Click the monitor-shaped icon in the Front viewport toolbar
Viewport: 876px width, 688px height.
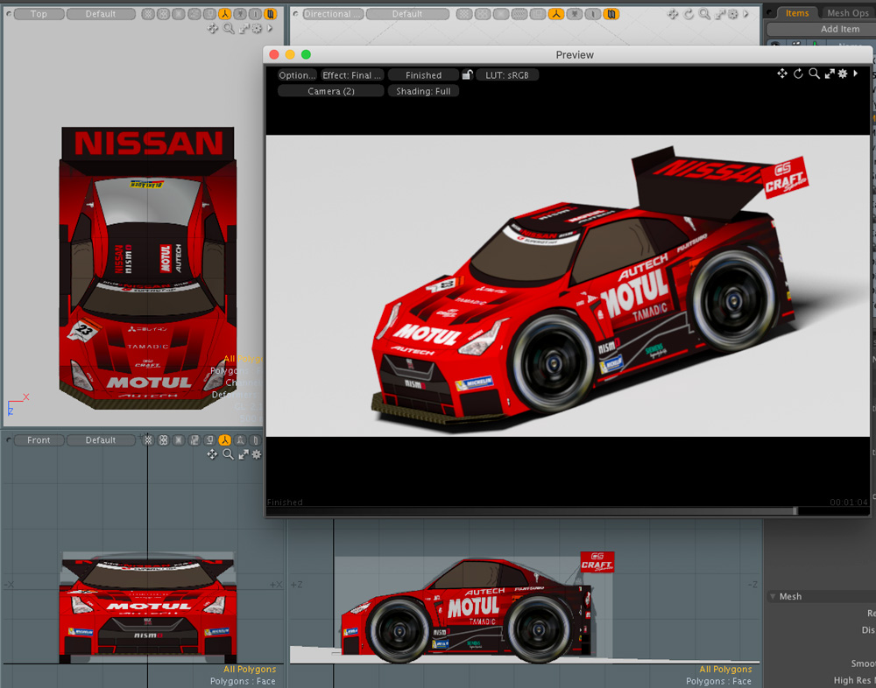209,440
